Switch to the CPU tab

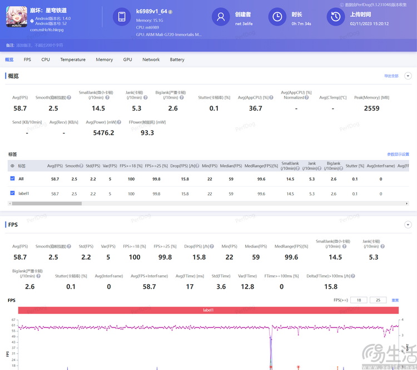coord(46,60)
